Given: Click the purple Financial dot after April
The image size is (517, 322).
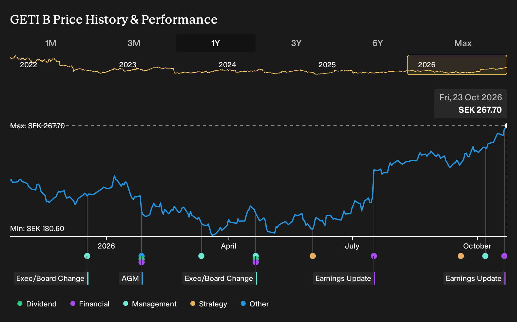Looking at the screenshot, I should [x=256, y=263].
